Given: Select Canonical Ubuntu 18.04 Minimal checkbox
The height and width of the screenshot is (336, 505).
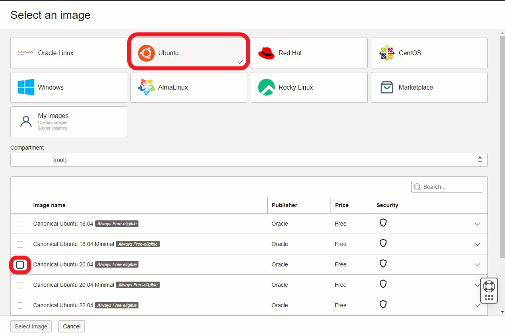Looking at the screenshot, I should 20,244.
